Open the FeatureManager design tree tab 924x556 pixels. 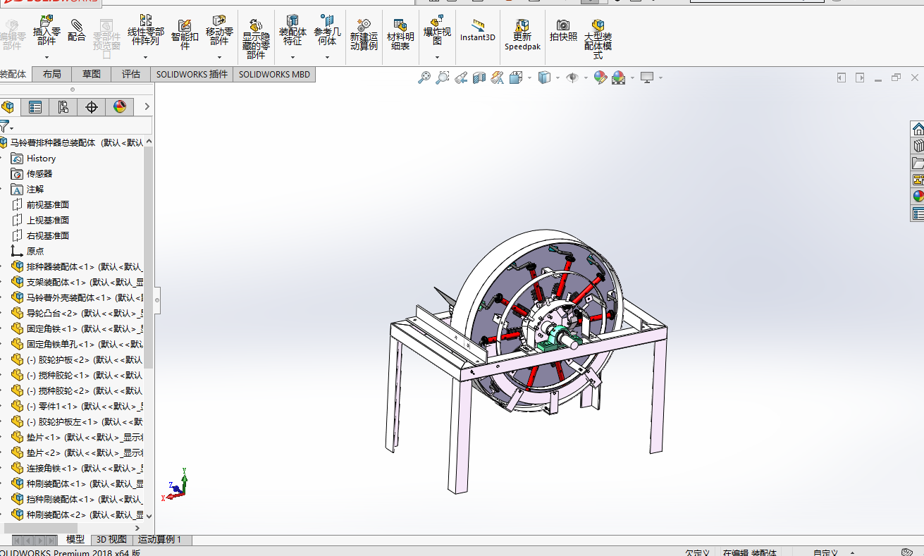point(8,107)
